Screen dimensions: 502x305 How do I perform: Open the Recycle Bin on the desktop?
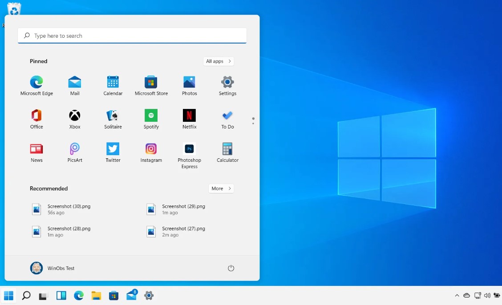(x=14, y=8)
